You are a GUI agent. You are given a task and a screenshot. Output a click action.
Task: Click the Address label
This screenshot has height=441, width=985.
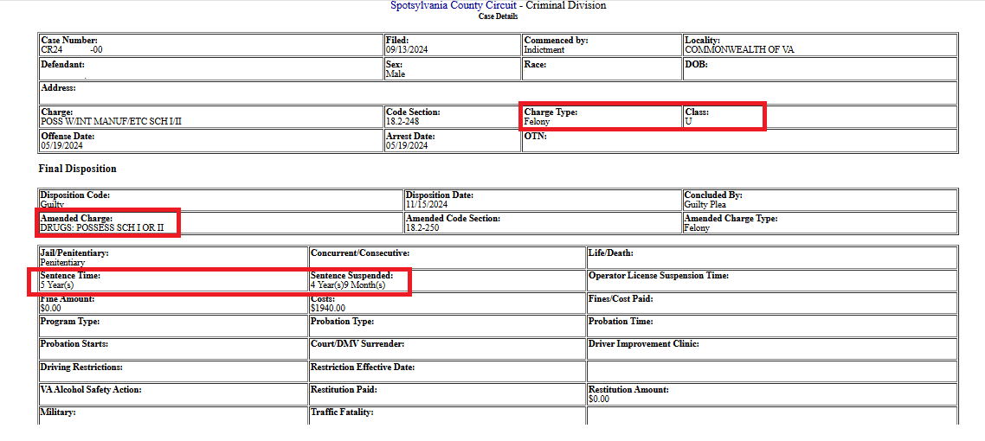pos(58,88)
